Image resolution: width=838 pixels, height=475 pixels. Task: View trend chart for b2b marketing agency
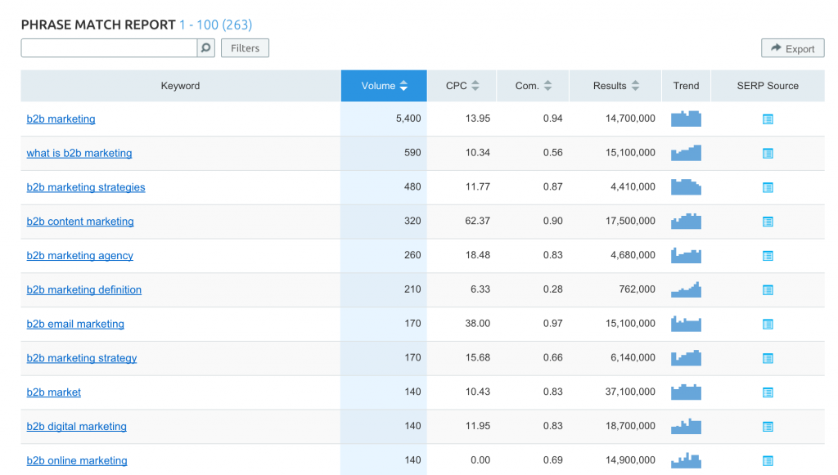pyautogui.click(x=687, y=255)
